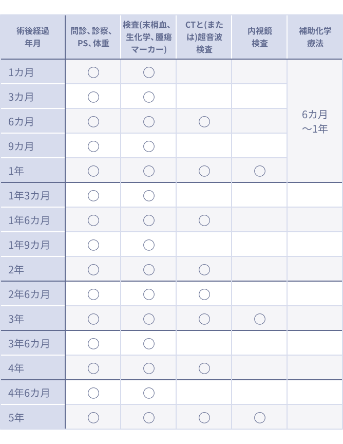Click the CT/ultrasound circle in the 6カ月 row
343x444 pixels.
coord(204,122)
